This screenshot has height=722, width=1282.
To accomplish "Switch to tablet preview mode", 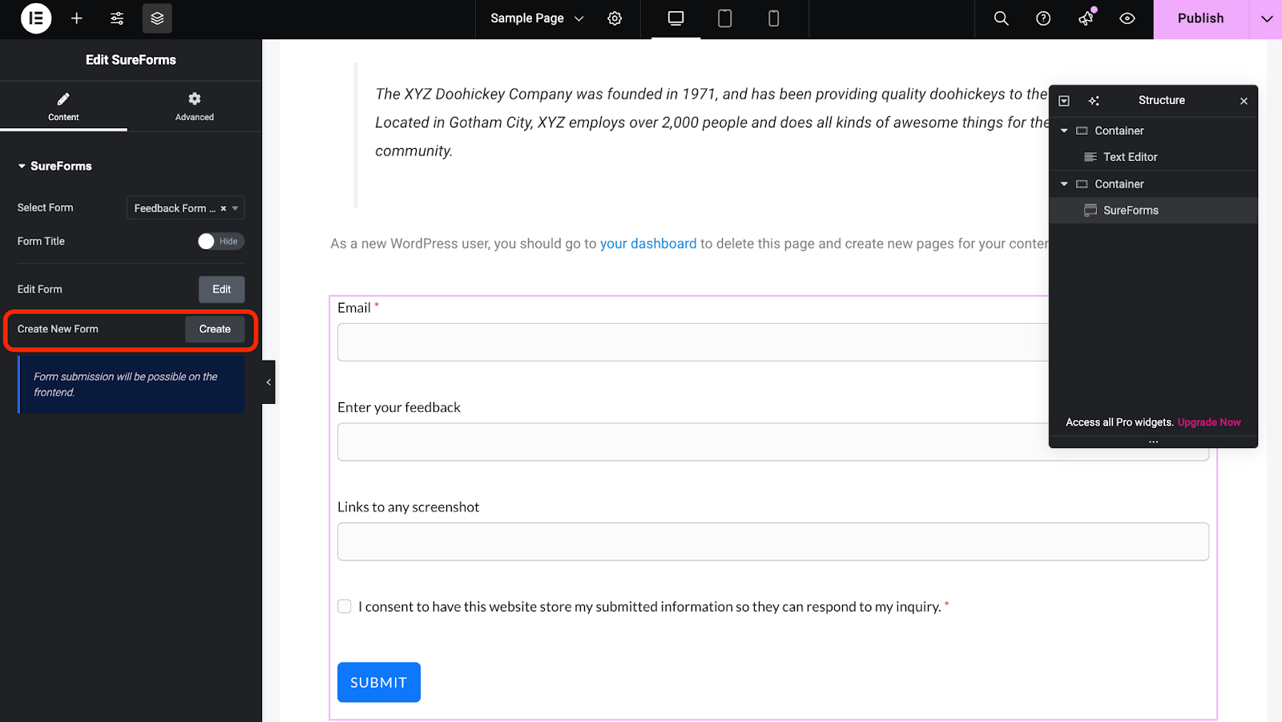I will [x=725, y=18].
